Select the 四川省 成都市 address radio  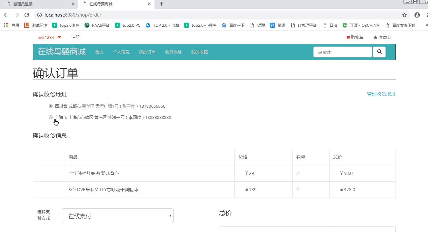[51, 106]
